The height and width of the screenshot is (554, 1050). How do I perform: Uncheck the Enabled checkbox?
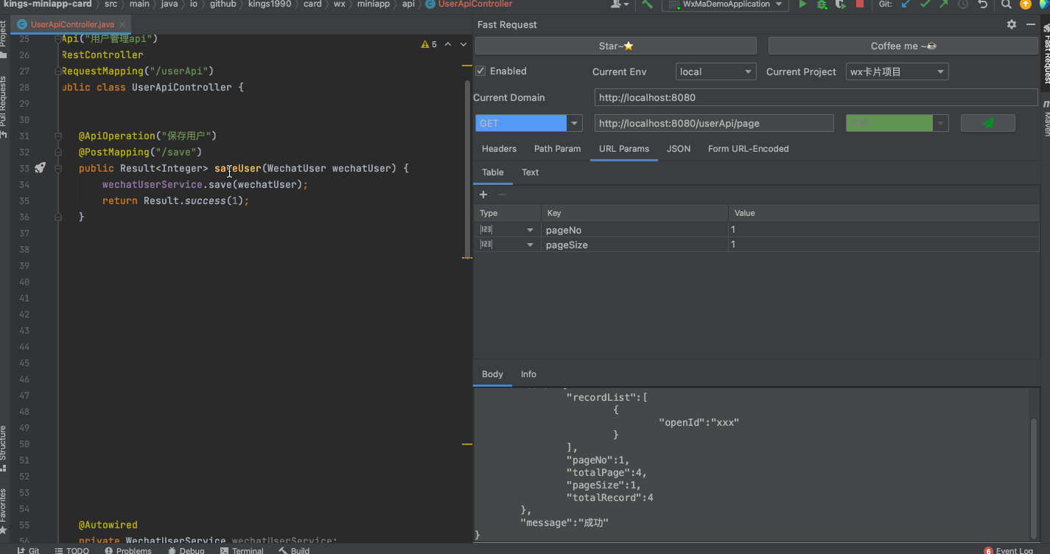[480, 71]
